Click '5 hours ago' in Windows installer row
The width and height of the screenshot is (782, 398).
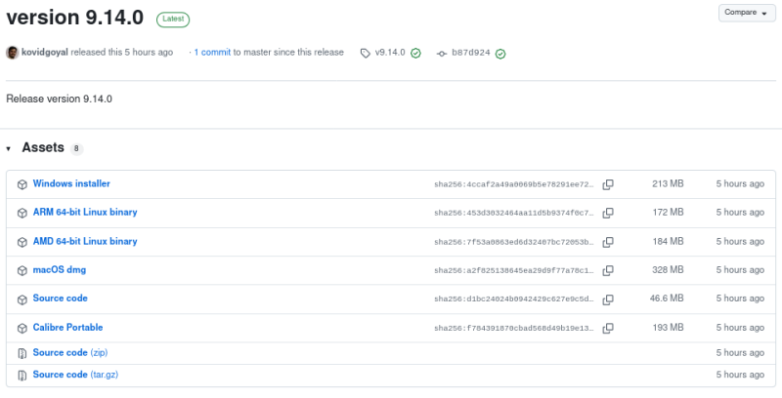740,183
